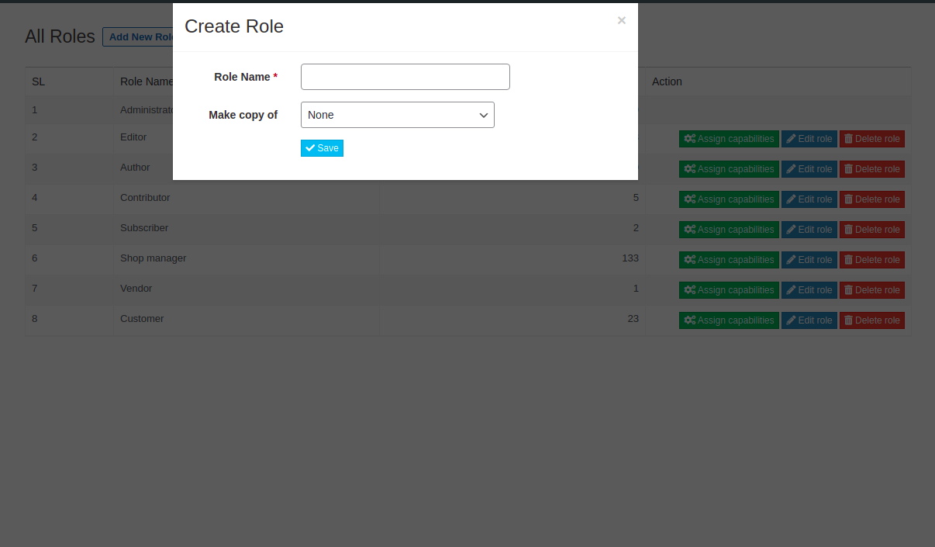Delete the Shop manager role
The height and width of the screenshot is (547, 935).
pyautogui.click(x=872, y=260)
